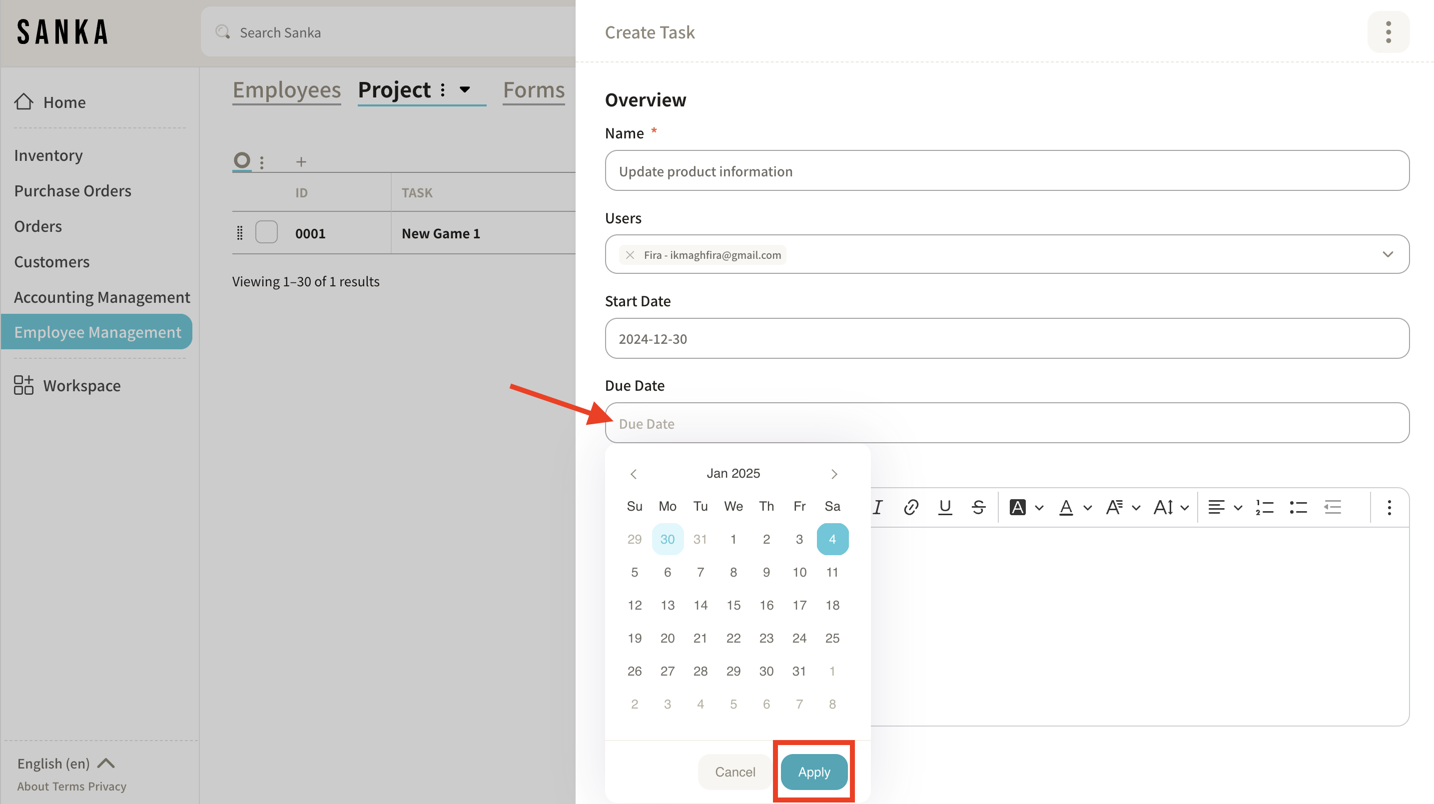Apply text background highlight color
Screen dimensions: 1434x804
[1017, 507]
